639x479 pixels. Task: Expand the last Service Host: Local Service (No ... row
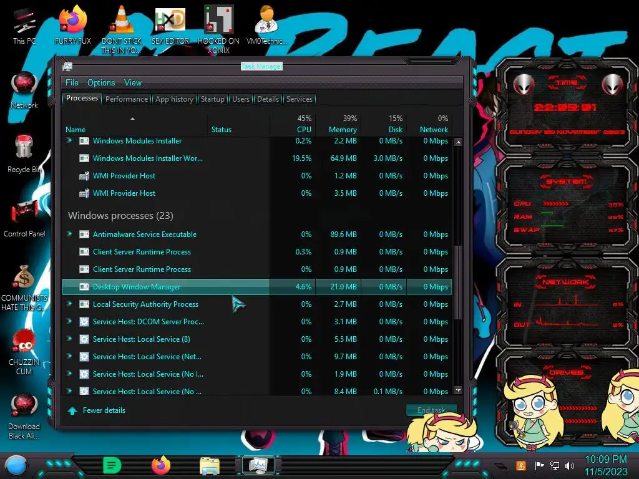coord(69,391)
